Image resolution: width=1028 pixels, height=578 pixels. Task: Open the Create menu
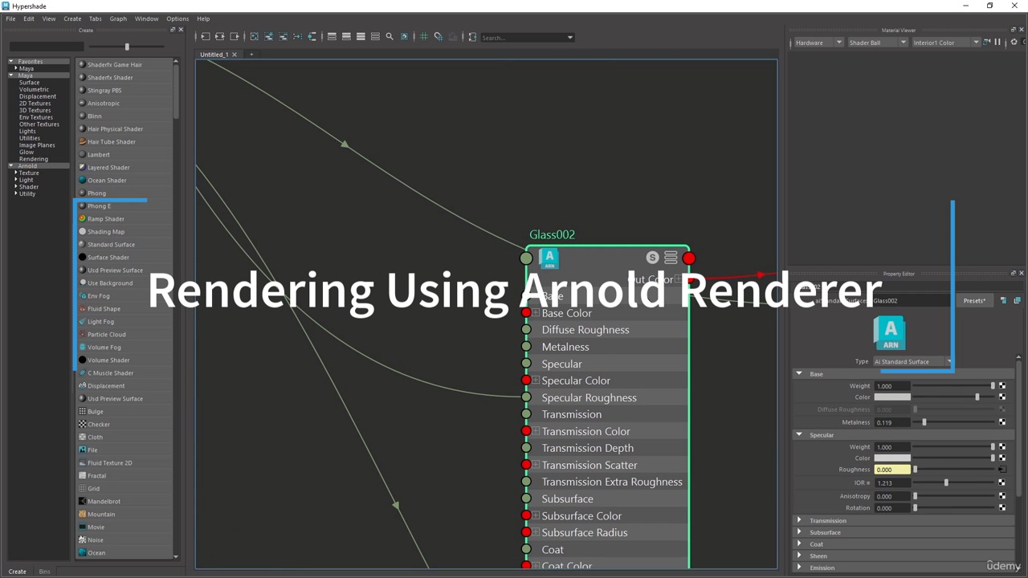[x=72, y=18]
